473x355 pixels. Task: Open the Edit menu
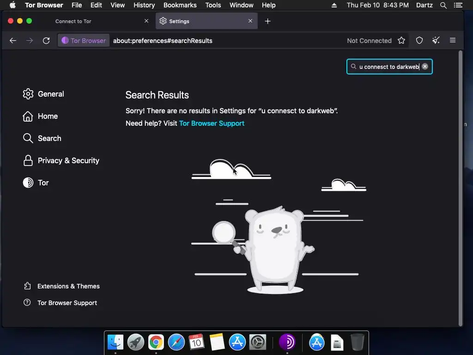point(96,5)
